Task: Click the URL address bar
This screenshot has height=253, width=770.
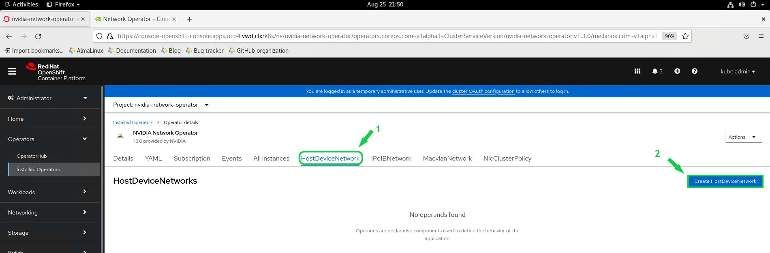Action: click(387, 36)
